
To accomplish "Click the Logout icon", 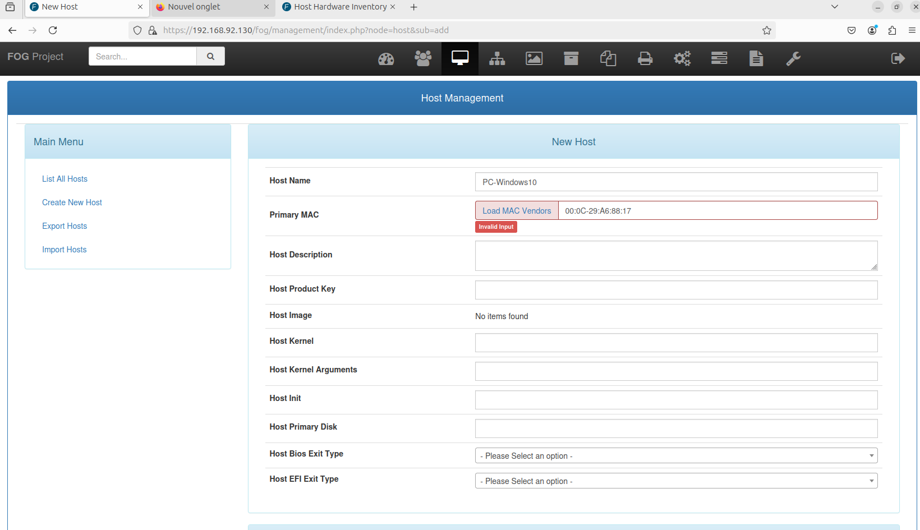I will pyautogui.click(x=898, y=58).
